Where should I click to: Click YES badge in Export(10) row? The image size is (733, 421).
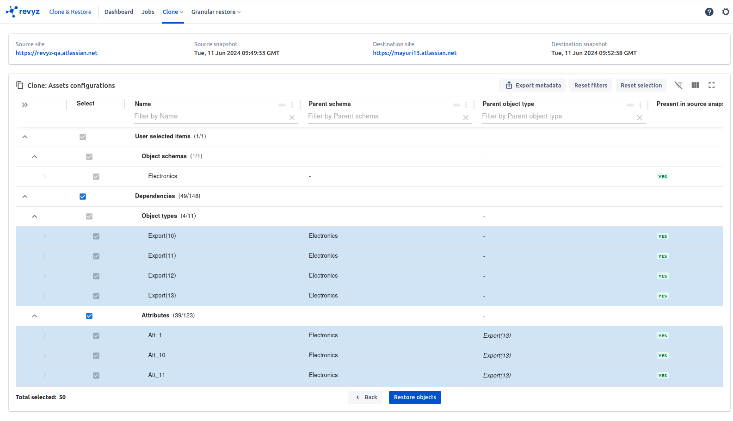click(663, 236)
